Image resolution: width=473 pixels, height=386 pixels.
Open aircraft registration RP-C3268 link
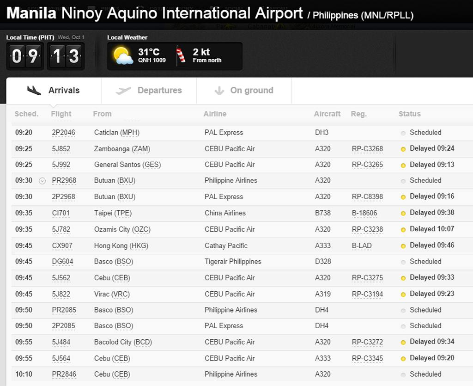pyautogui.click(x=367, y=149)
